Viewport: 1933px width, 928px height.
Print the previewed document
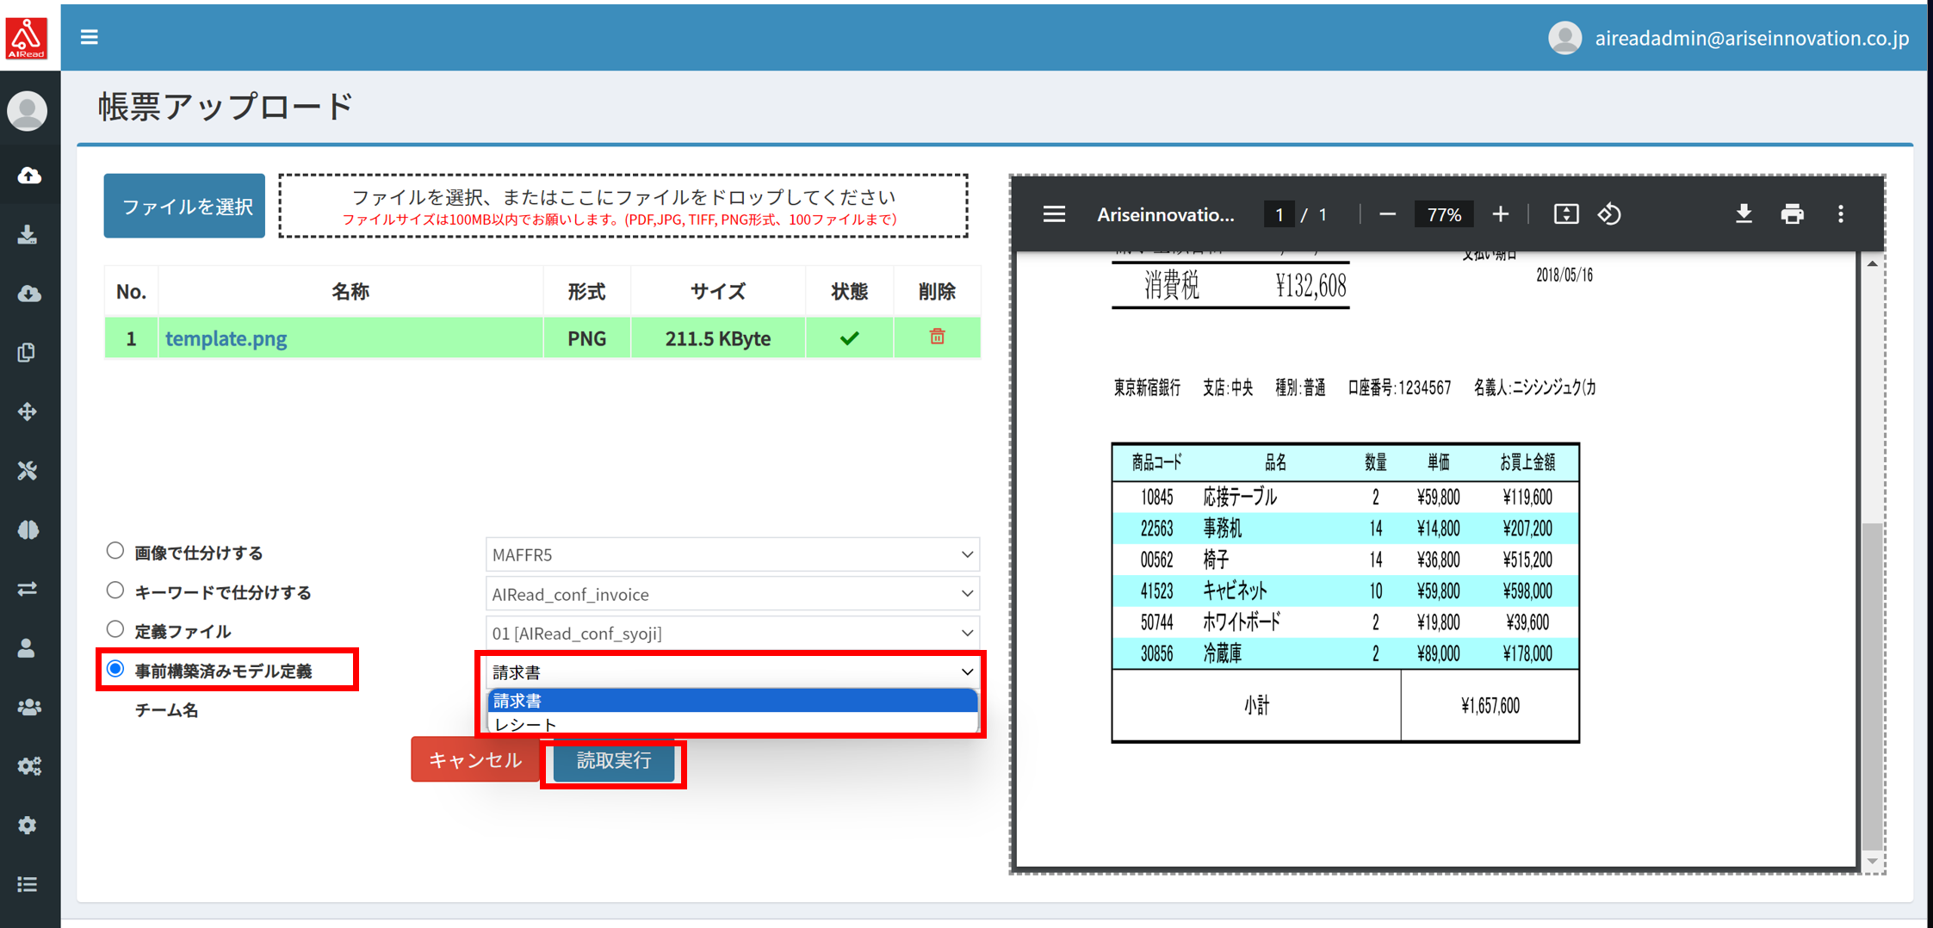click(x=1792, y=213)
